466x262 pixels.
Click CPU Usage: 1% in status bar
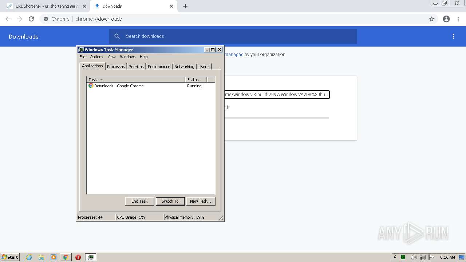(139, 217)
